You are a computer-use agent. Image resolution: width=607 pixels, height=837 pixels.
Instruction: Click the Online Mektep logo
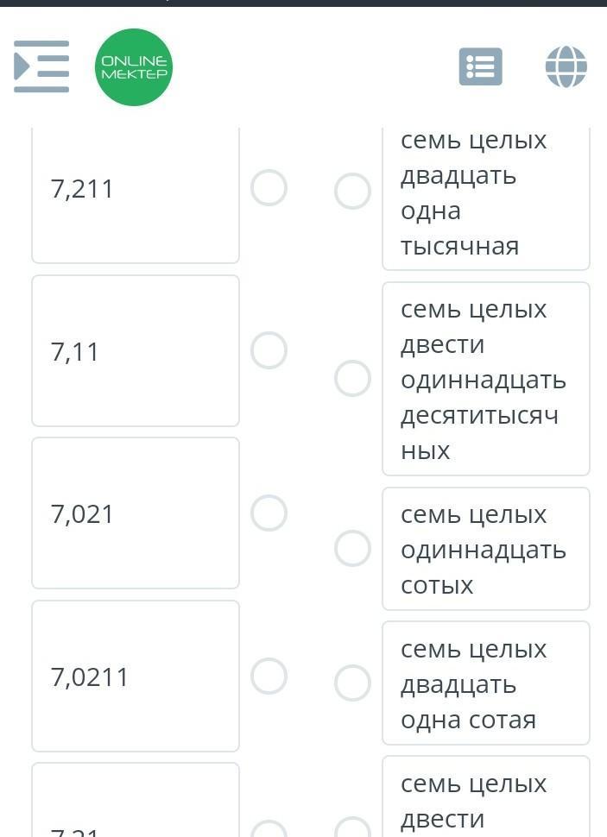134,67
